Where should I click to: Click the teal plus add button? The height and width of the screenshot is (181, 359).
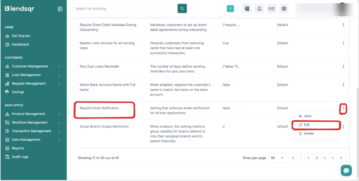230,9
